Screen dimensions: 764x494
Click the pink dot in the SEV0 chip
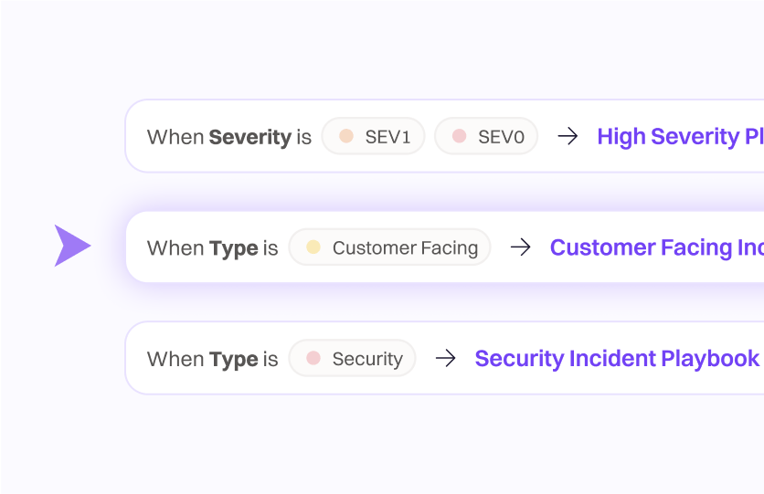pyautogui.click(x=459, y=137)
